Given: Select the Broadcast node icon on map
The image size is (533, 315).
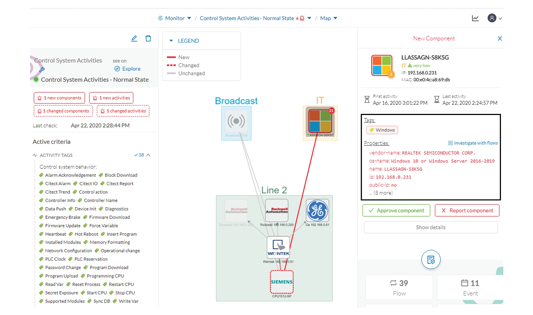Looking at the screenshot, I should (236, 121).
